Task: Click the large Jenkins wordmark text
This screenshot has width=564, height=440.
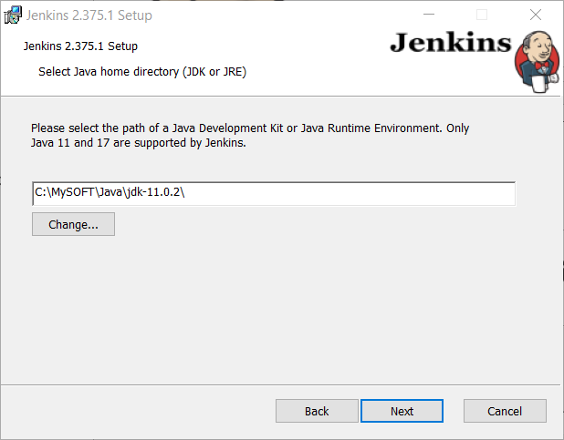Action: pos(451,43)
